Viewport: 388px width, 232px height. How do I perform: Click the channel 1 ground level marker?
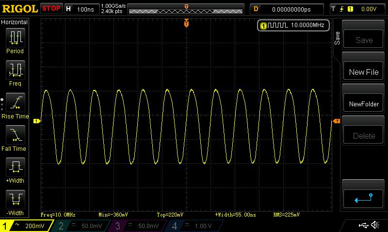coord(37,121)
